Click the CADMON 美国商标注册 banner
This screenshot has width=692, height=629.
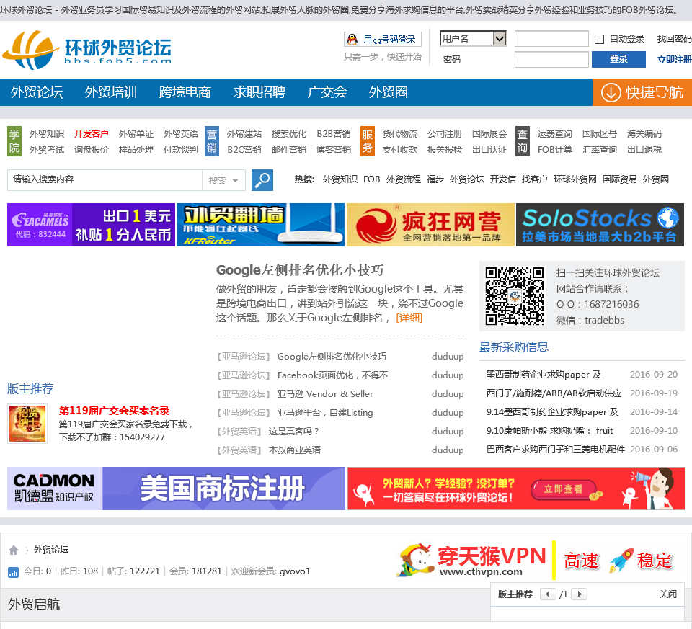click(176, 489)
